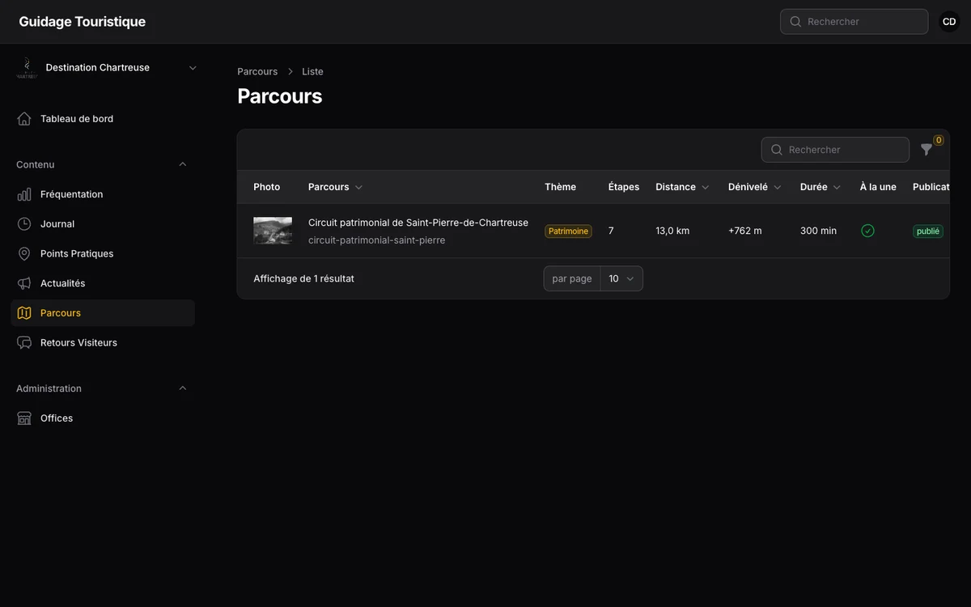The height and width of the screenshot is (607, 971).
Task: Sort the table by Distance column
Action: tap(682, 187)
